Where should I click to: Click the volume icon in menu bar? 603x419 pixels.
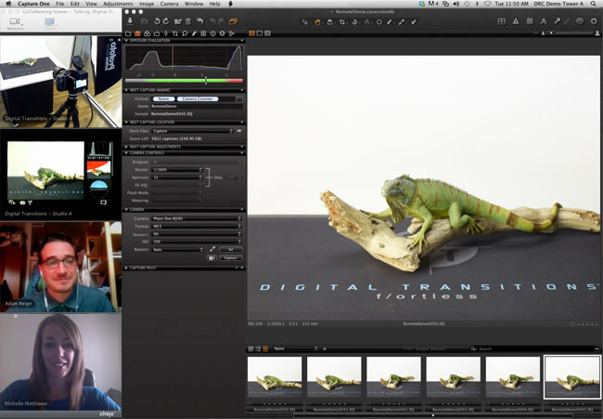tap(456, 4)
